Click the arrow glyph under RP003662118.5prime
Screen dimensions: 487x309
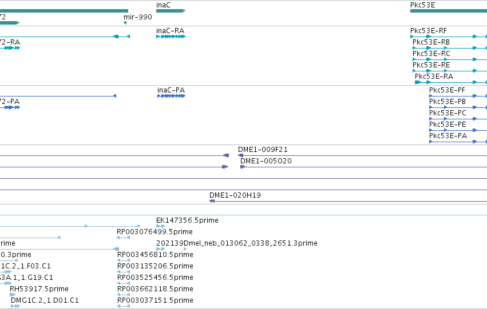(123, 295)
